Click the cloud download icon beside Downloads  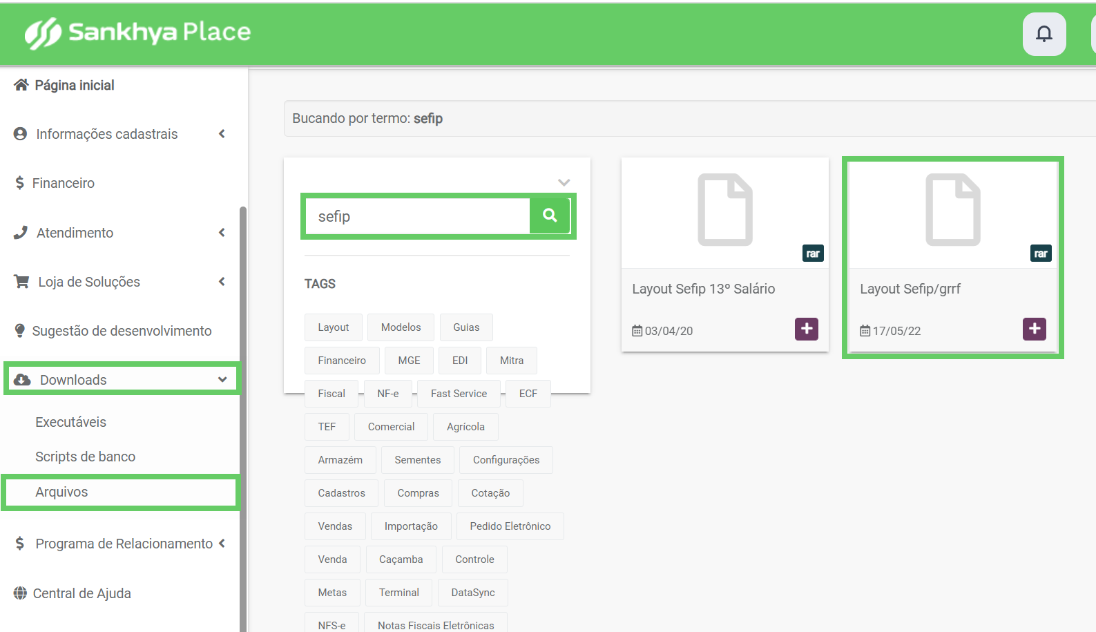tap(22, 380)
